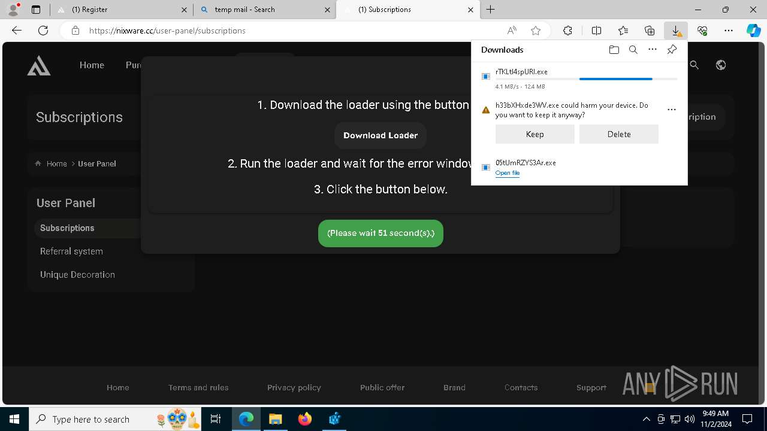
Task: Open the notification center icon
Action: (747, 419)
